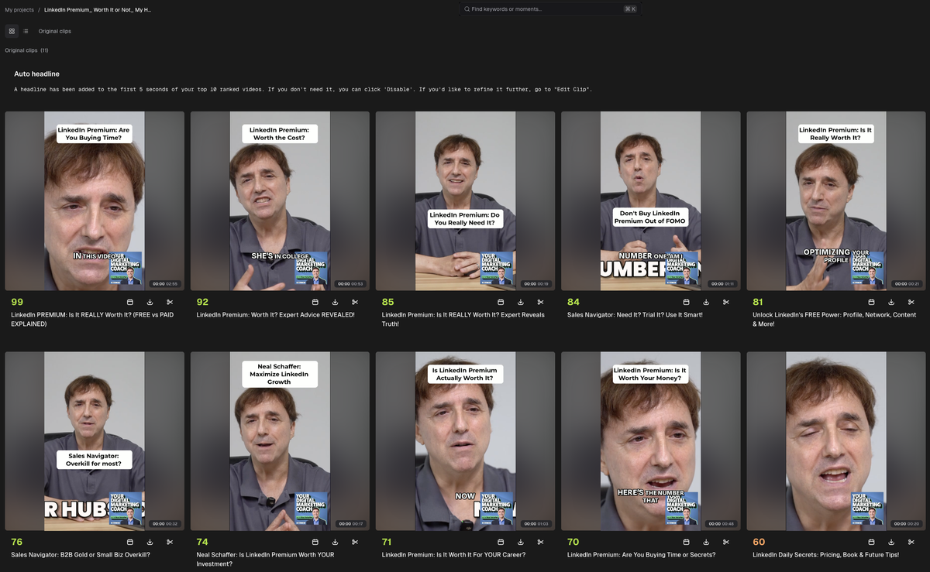The image size is (930, 572).
Task: Edit clip scored 74 with scissors icon
Action: [x=355, y=542]
